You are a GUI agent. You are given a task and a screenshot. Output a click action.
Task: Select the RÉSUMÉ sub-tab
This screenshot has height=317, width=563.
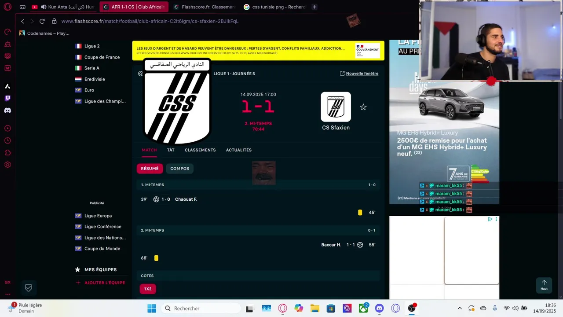(x=150, y=169)
